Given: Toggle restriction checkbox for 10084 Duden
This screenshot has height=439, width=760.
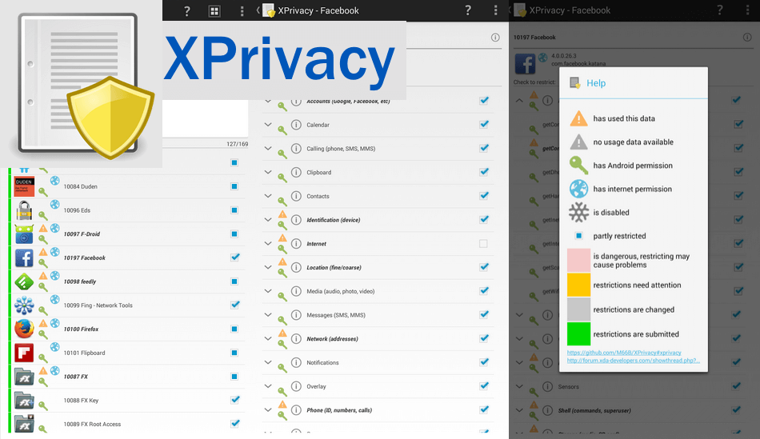Looking at the screenshot, I should (x=234, y=186).
